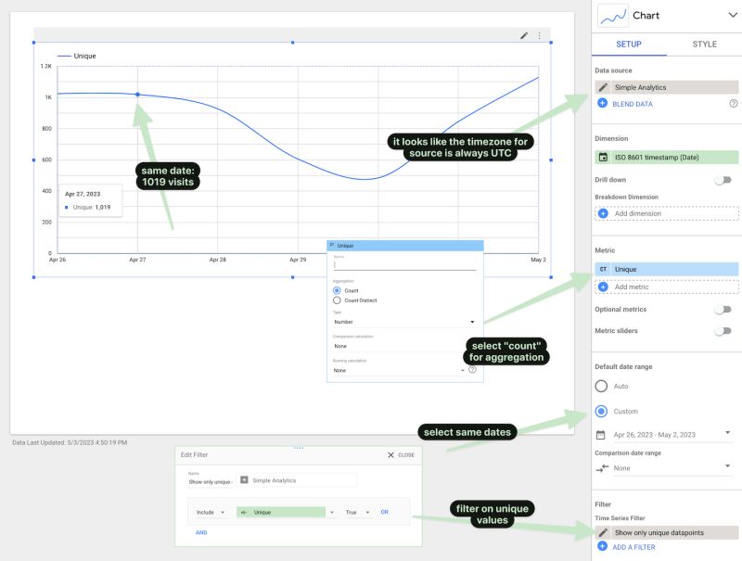
Task: Click the OR link in the filter clause
Action: tap(386, 511)
